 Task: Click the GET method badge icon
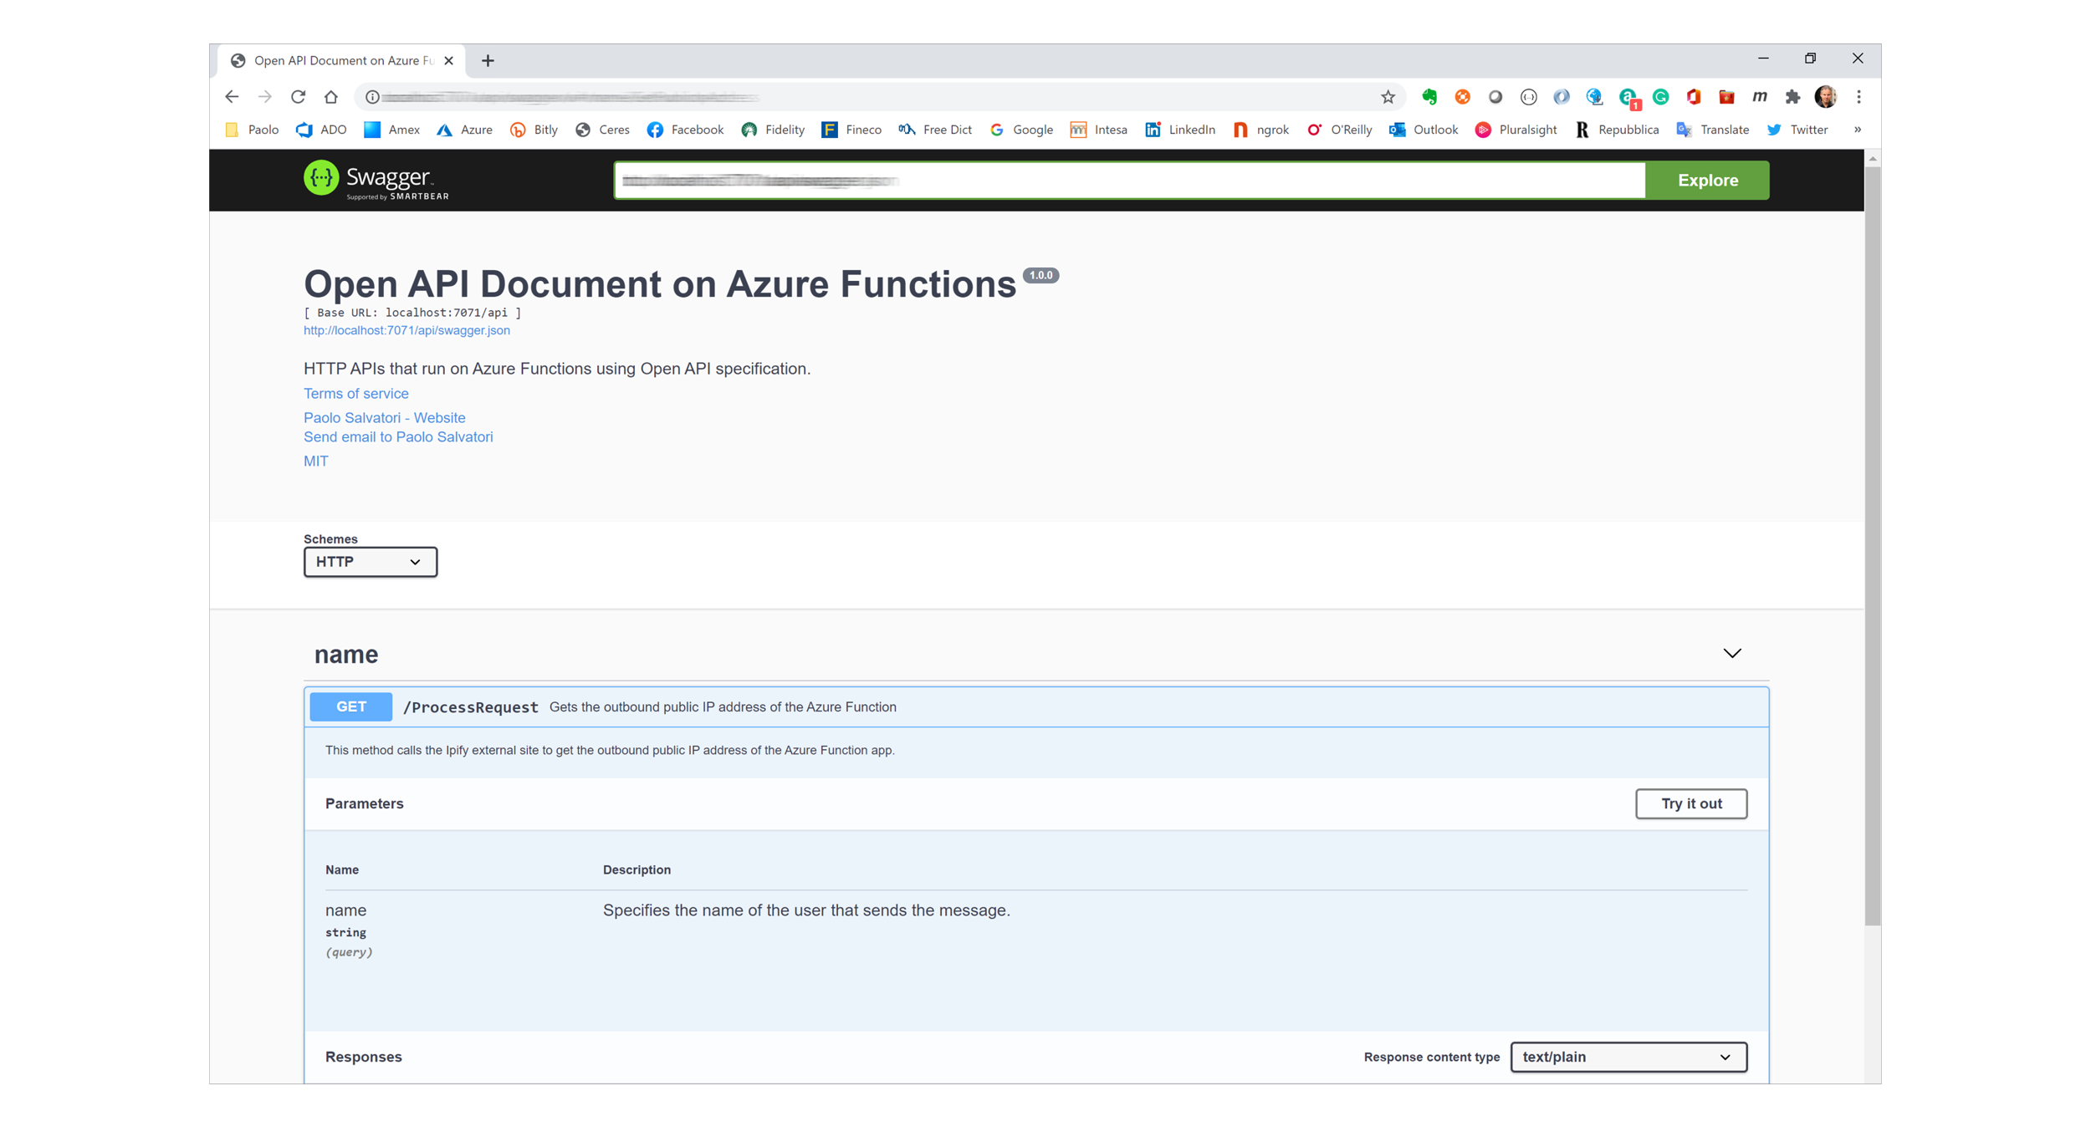349,706
